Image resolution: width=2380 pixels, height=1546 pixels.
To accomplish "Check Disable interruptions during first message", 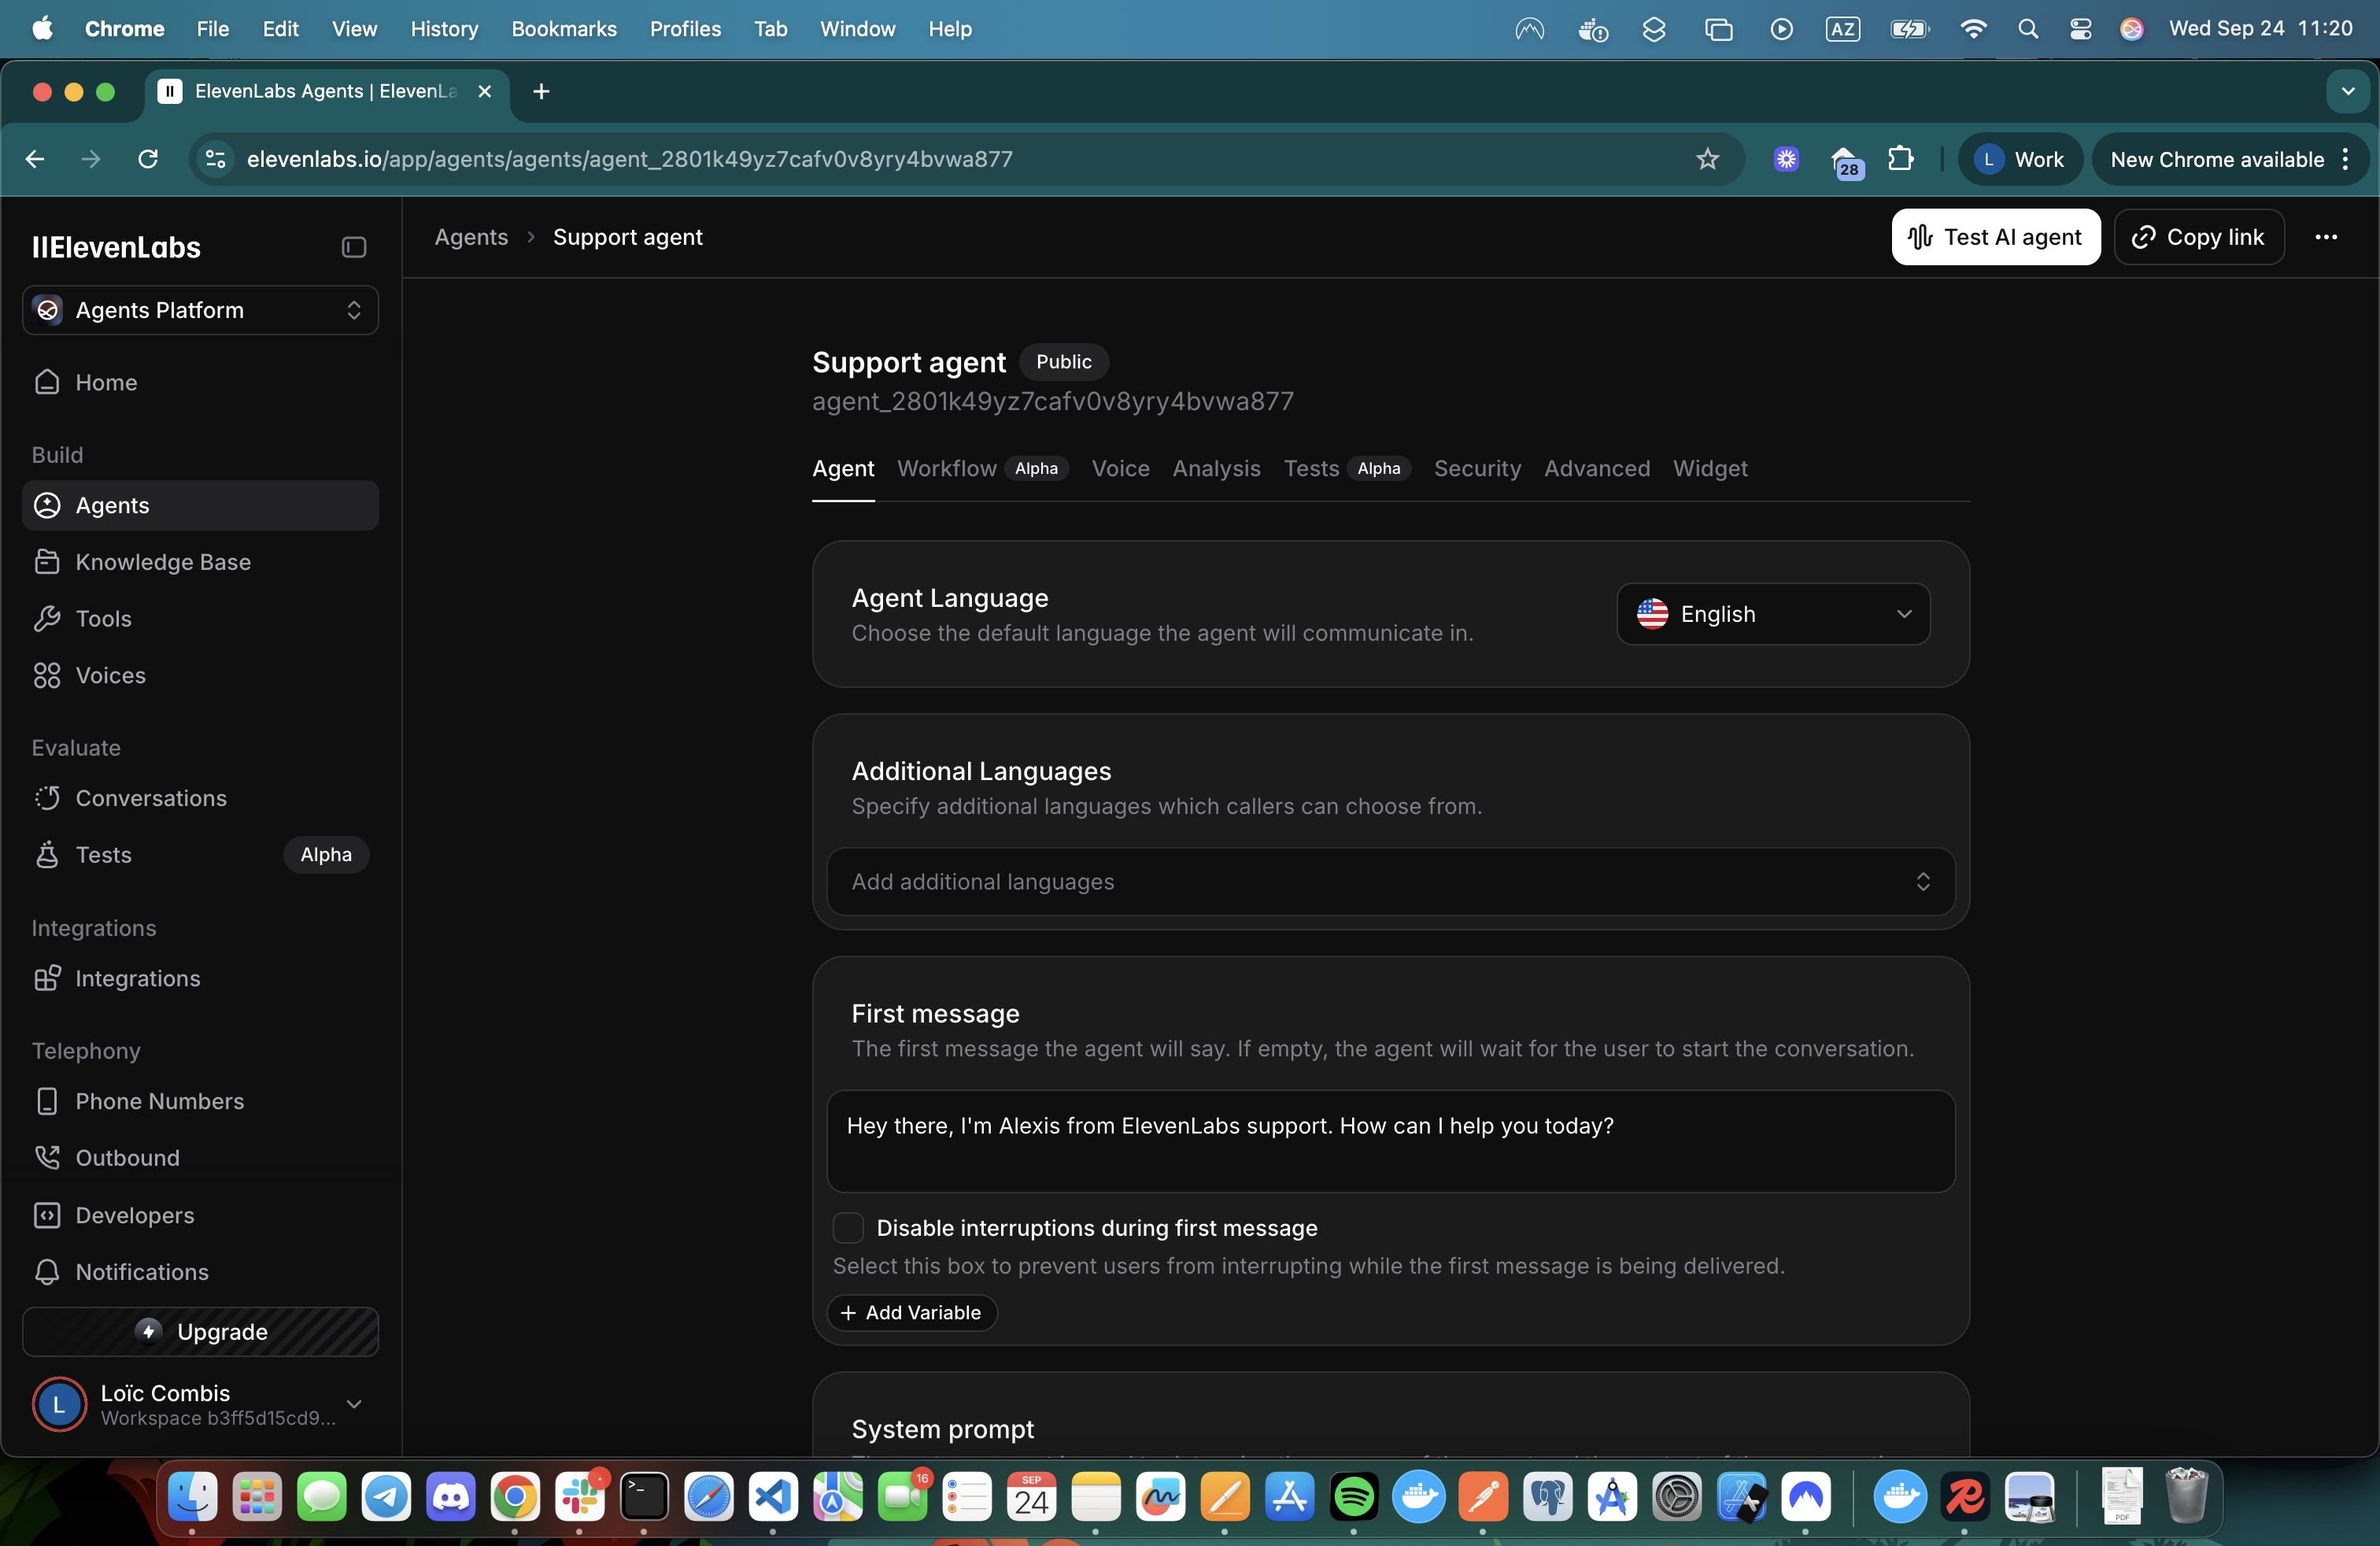I will [x=848, y=1227].
